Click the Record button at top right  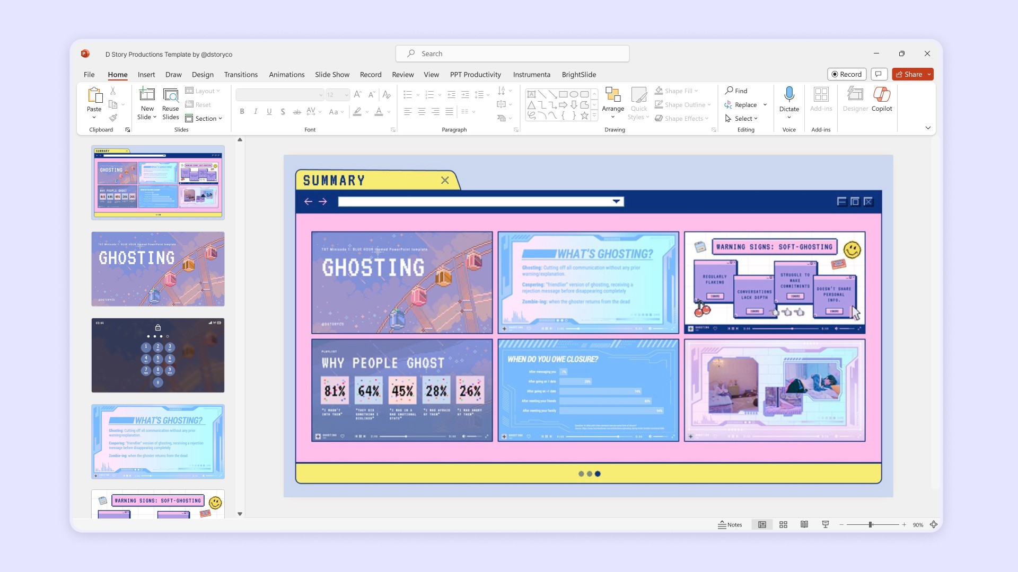point(846,74)
